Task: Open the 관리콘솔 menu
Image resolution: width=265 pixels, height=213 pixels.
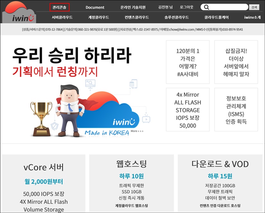Action: [59, 7]
